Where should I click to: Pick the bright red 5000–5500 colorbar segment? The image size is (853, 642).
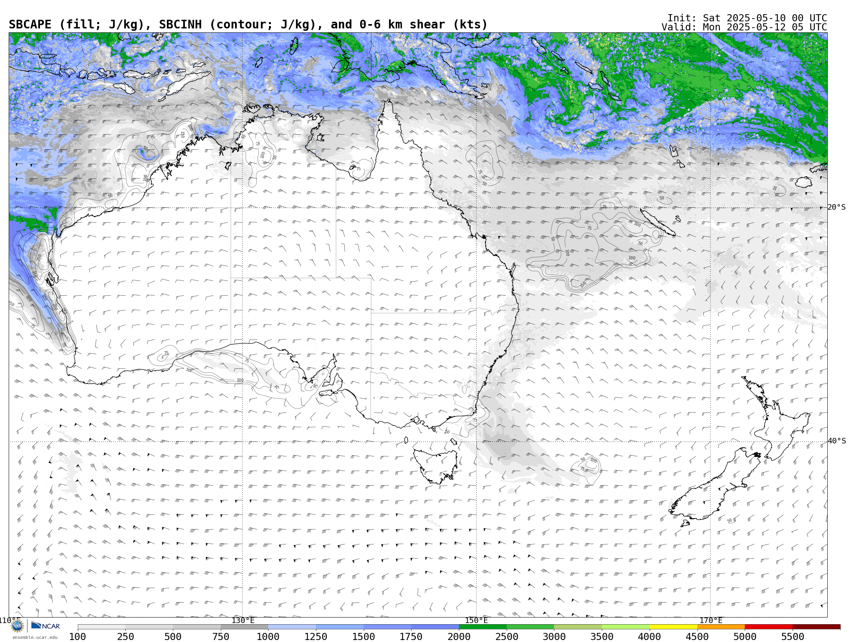coord(768,627)
